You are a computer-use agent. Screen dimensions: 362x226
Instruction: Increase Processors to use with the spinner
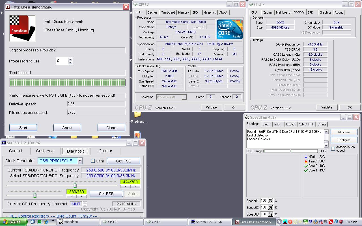(70, 59)
